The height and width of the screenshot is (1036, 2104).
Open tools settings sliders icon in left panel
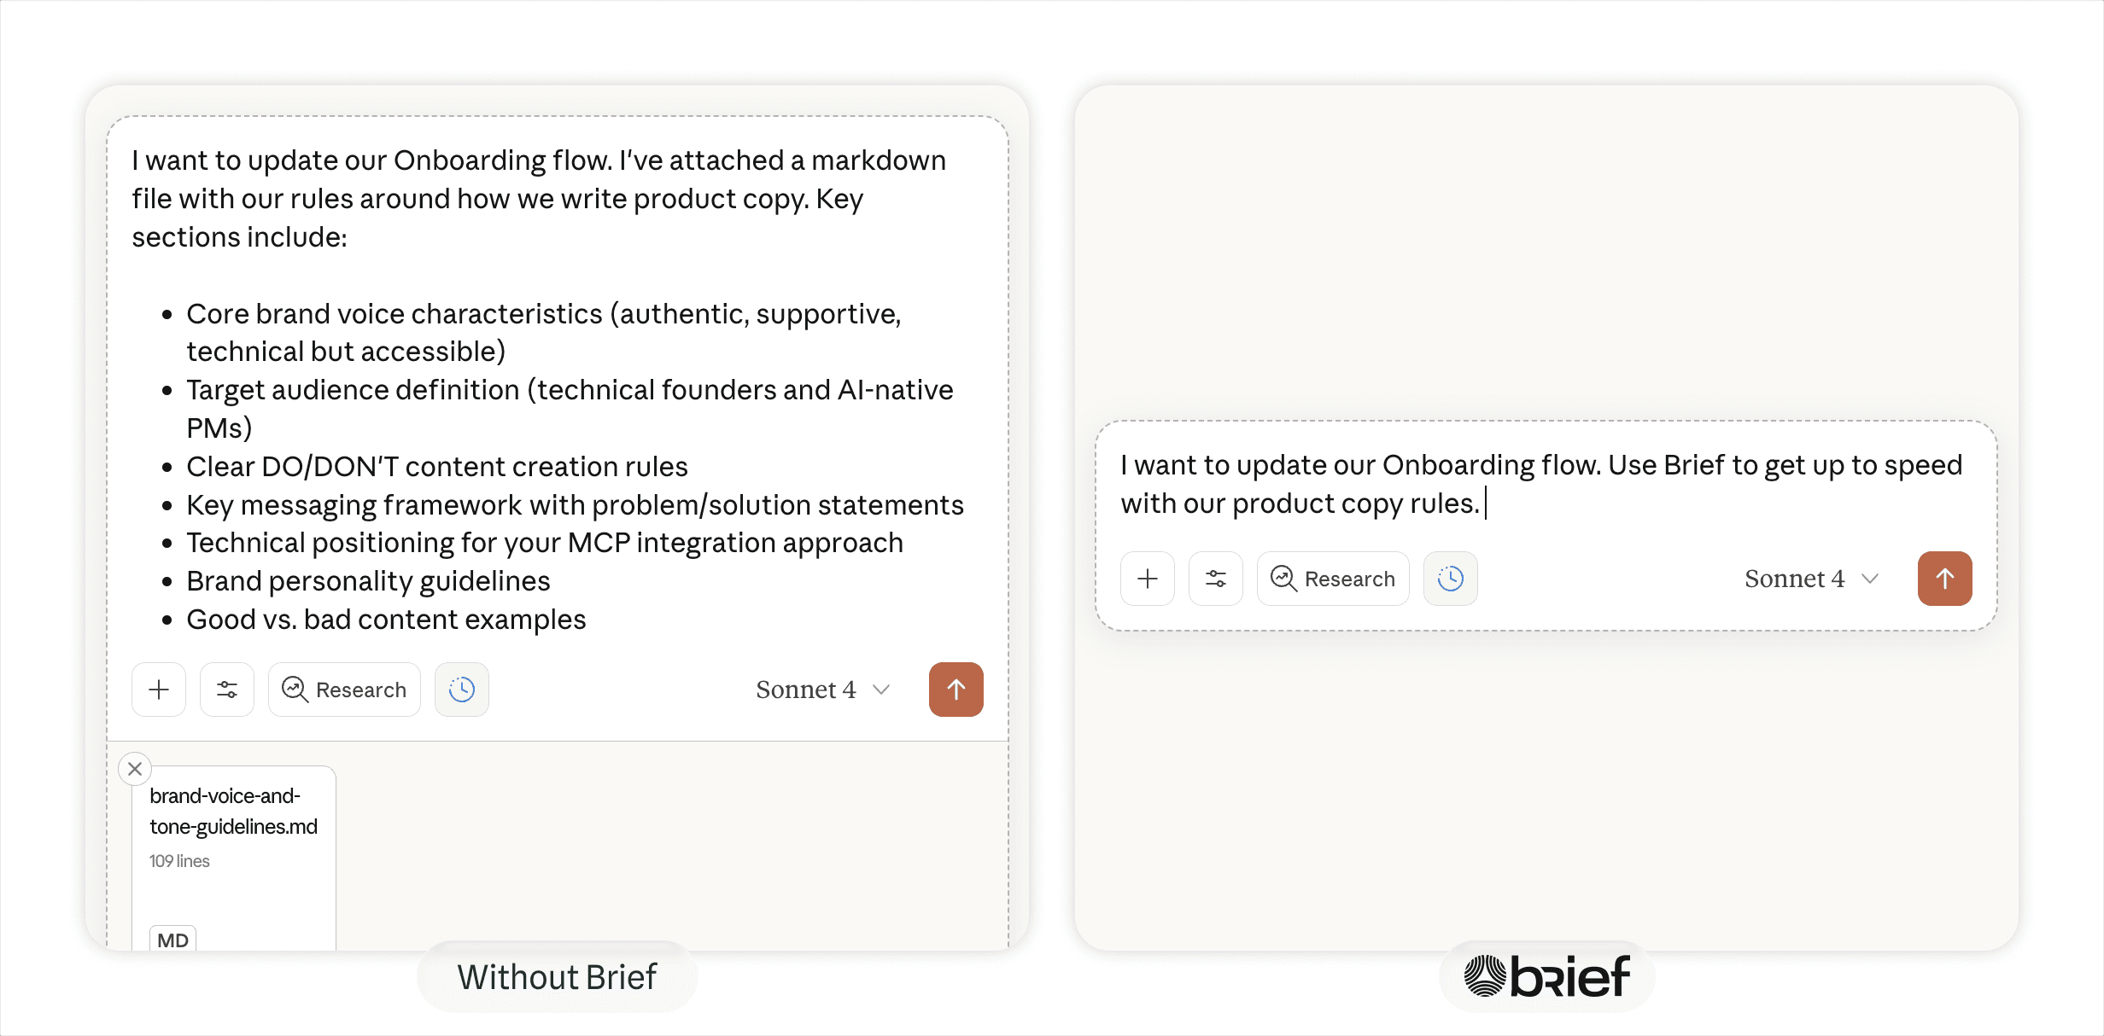click(227, 690)
